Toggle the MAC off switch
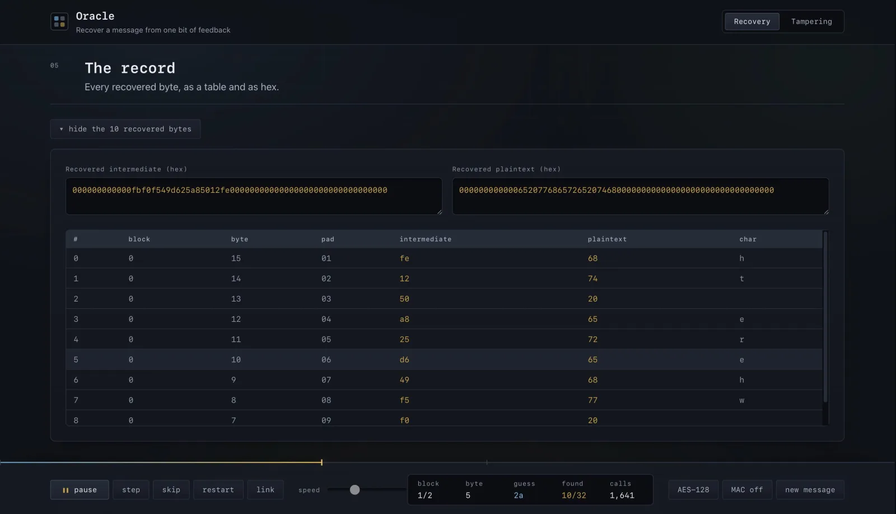 [x=747, y=490]
